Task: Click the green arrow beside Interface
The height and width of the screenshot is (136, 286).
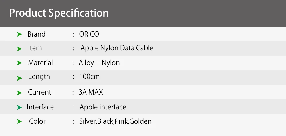Action: (19, 107)
